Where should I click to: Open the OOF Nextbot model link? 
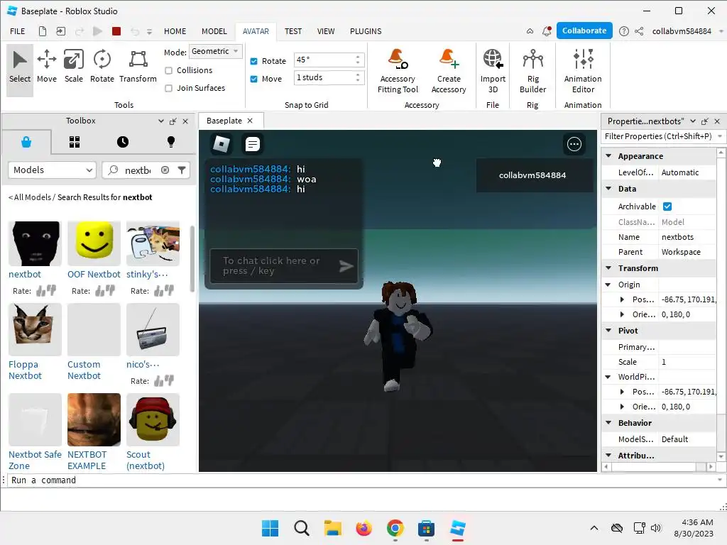[94, 275]
